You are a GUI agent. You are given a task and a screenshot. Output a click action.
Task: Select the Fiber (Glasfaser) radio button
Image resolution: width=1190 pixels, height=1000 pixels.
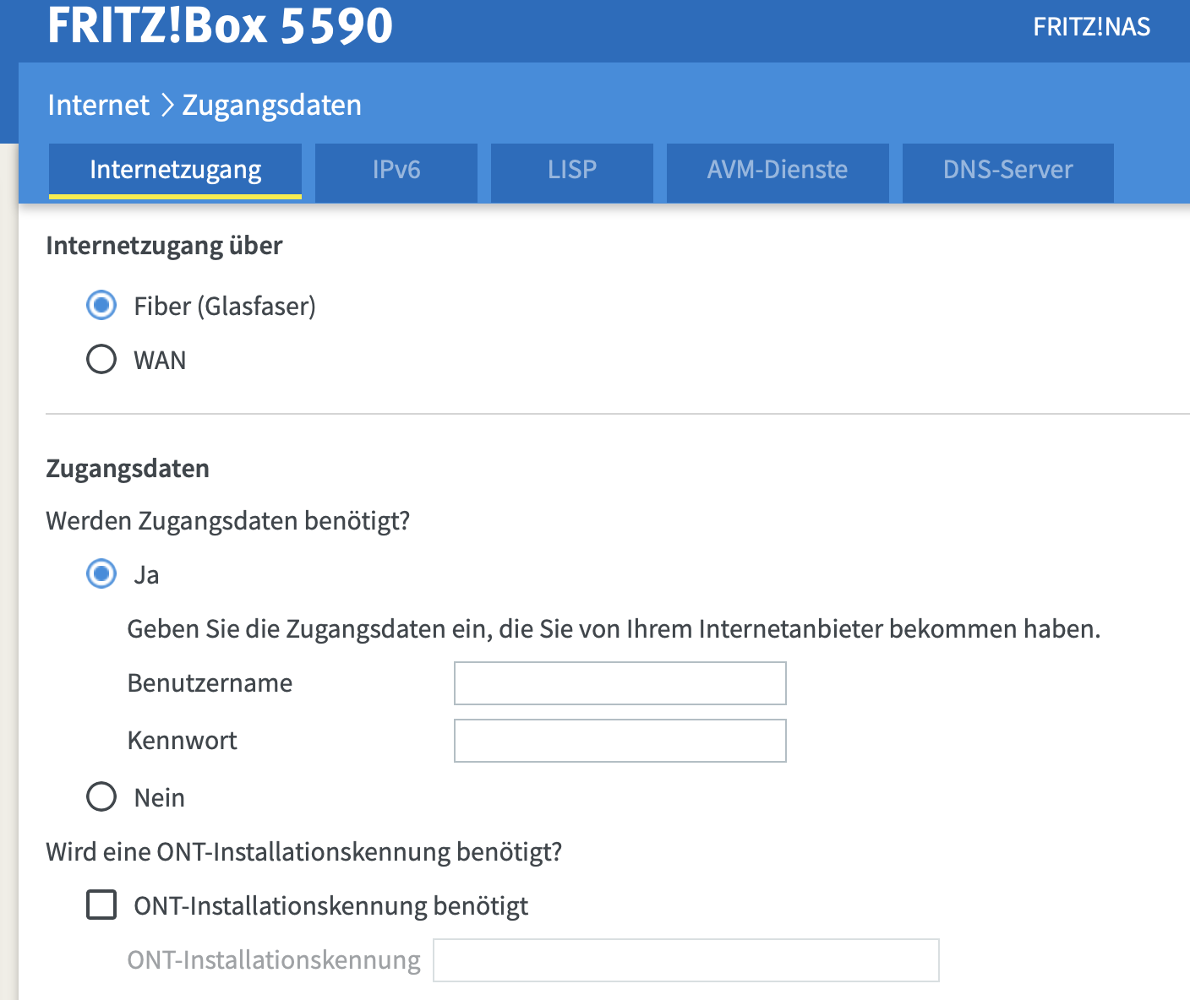pyautogui.click(x=101, y=305)
